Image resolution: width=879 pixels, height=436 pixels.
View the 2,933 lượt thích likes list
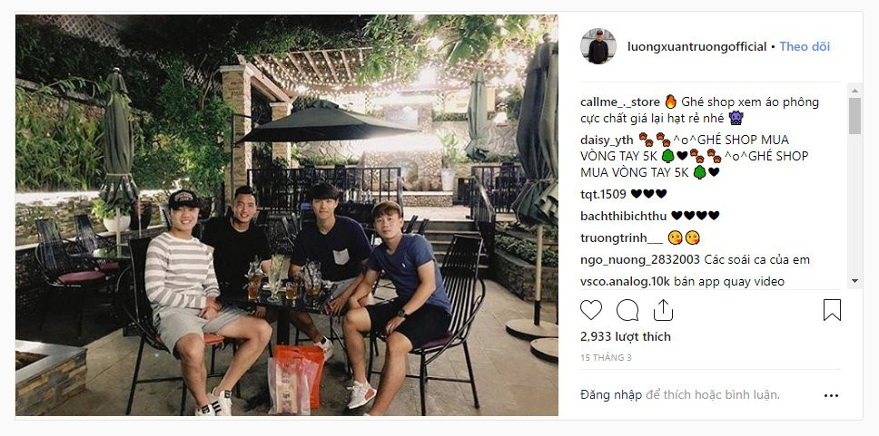(626, 337)
